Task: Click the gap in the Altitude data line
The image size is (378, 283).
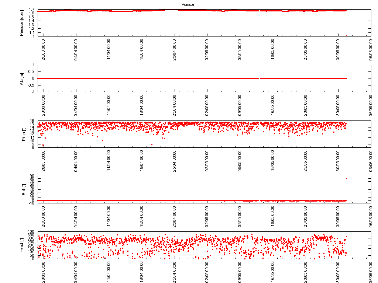Action: pos(260,78)
